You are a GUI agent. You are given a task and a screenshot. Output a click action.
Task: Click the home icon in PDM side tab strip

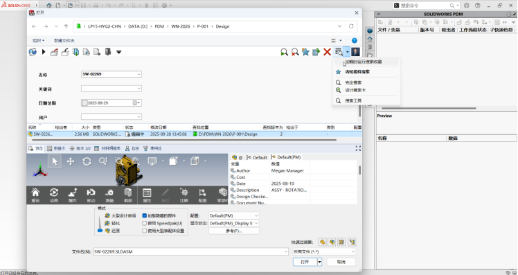(x=370, y=39)
